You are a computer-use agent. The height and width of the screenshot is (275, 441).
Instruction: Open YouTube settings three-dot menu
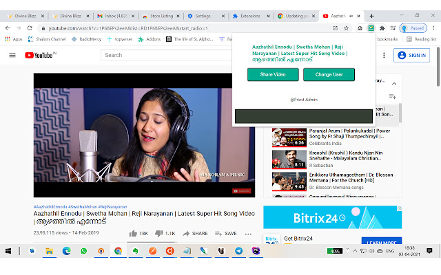click(384, 55)
